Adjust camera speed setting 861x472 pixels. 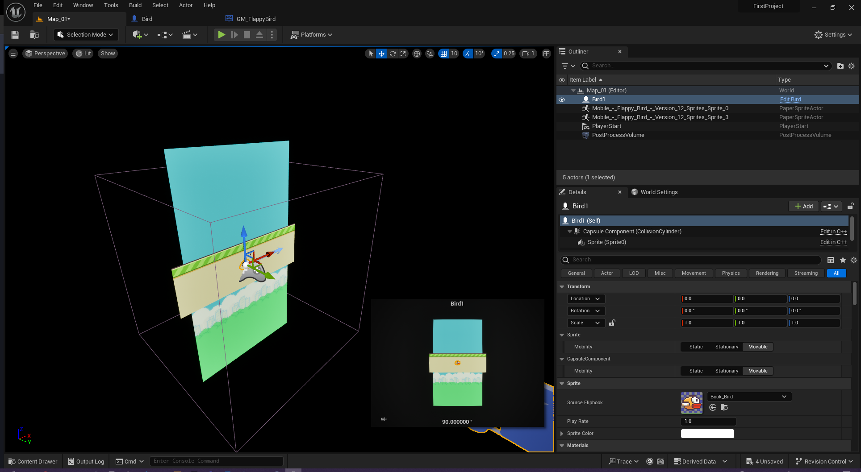(528, 54)
